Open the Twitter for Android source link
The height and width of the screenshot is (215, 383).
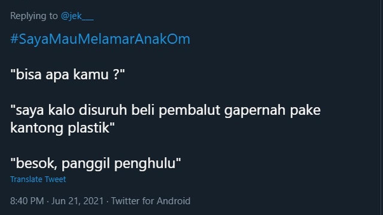tap(151, 201)
